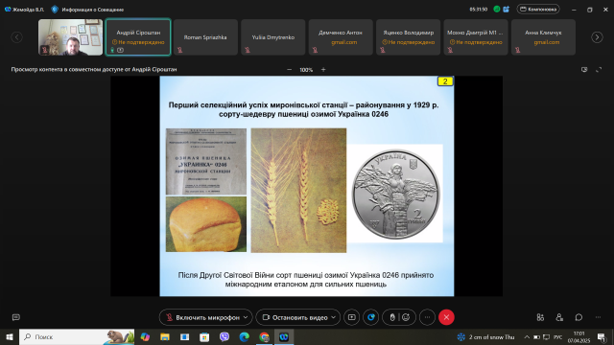This screenshot has height=345, width=614.
Task: Open Windows notification center icon
Action: click(x=602, y=336)
